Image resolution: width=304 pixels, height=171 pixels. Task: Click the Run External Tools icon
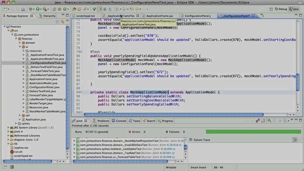coord(45,9)
